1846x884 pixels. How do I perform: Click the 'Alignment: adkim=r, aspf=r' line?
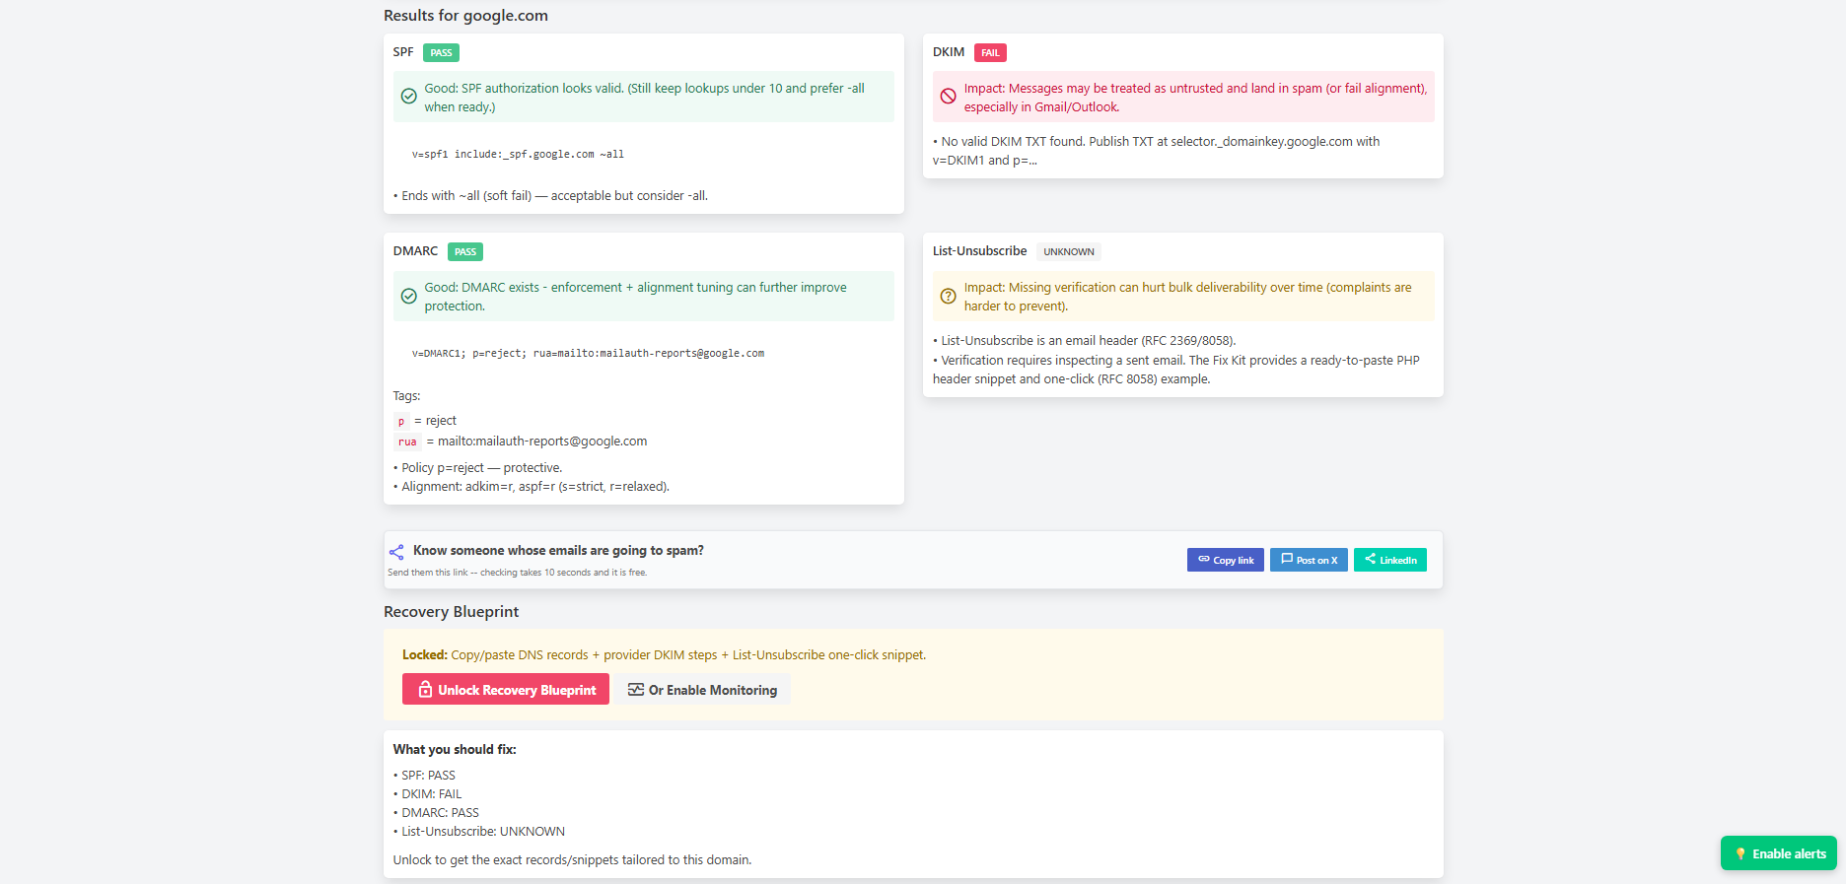(x=532, y=487)
